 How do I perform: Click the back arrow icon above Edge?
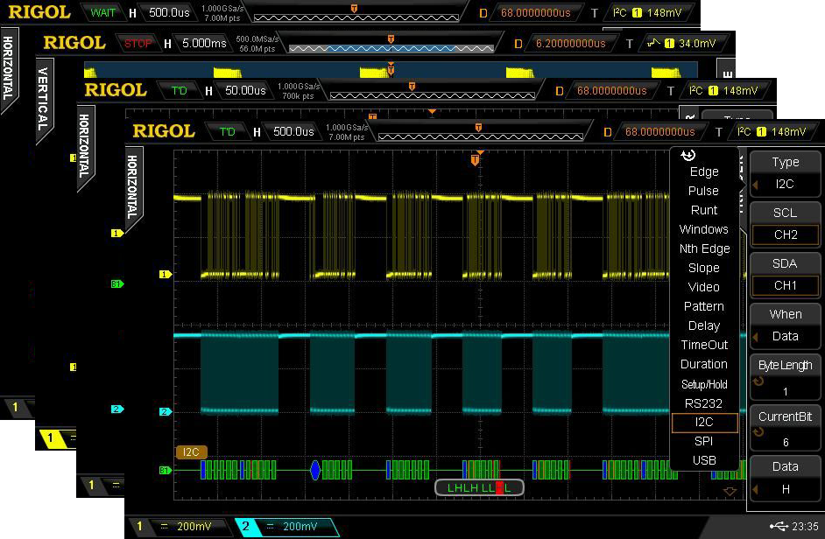pos(688,155)
